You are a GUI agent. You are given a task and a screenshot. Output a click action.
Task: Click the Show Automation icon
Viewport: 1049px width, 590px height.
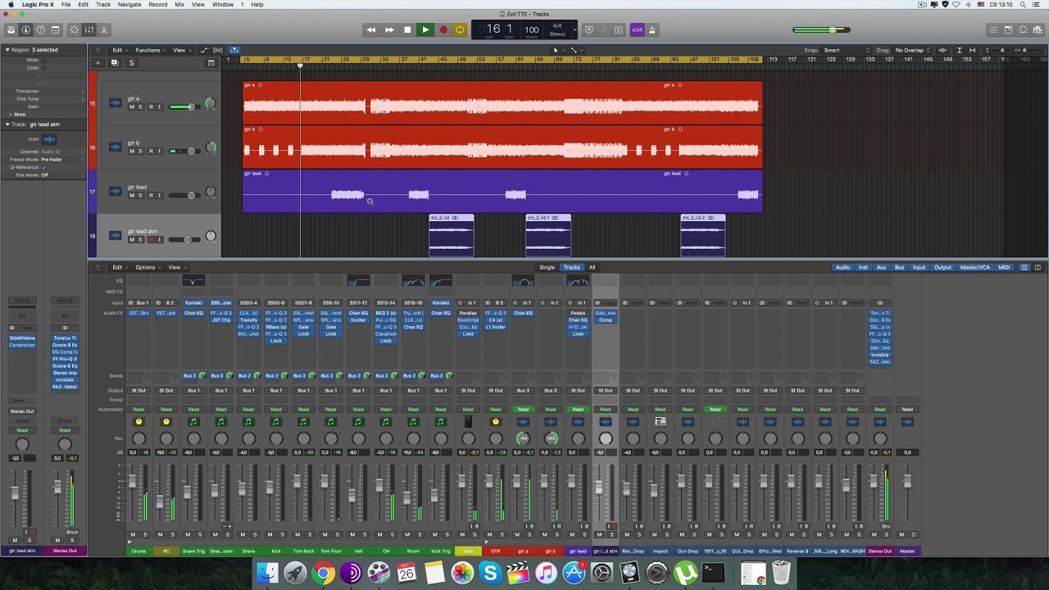(204, 50)
